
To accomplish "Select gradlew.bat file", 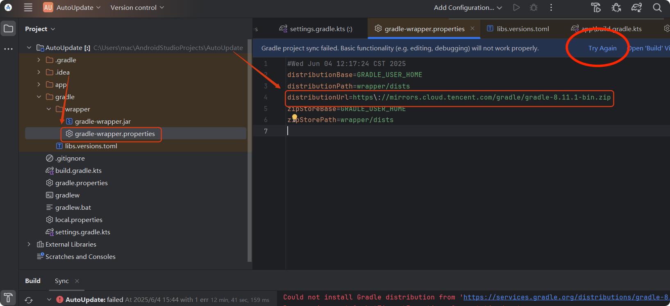I will coord(73,207).
